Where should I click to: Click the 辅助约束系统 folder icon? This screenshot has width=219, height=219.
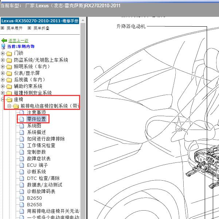[9, 87]
